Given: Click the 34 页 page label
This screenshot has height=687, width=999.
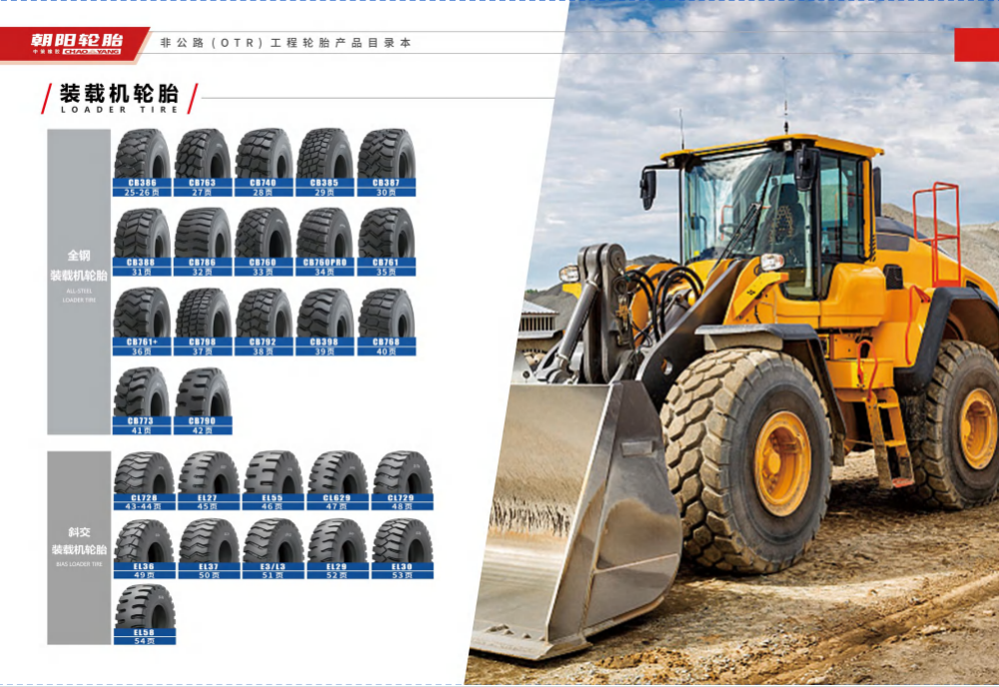Looking at the screenshot, I should pyautogui.click(x=325, y=272).
